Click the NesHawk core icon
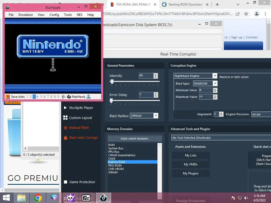This screenshot has width=271, height=203. click(x=69, y=97)
